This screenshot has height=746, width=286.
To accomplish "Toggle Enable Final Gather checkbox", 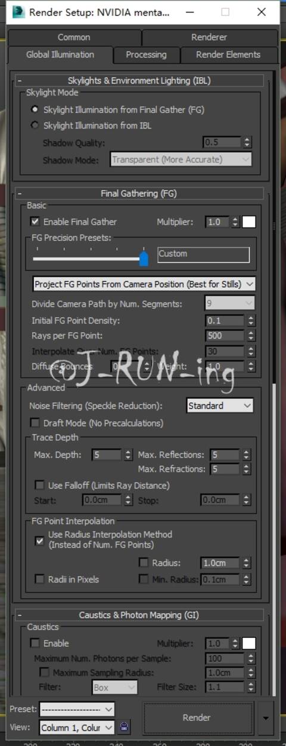I will click(36, 222).
